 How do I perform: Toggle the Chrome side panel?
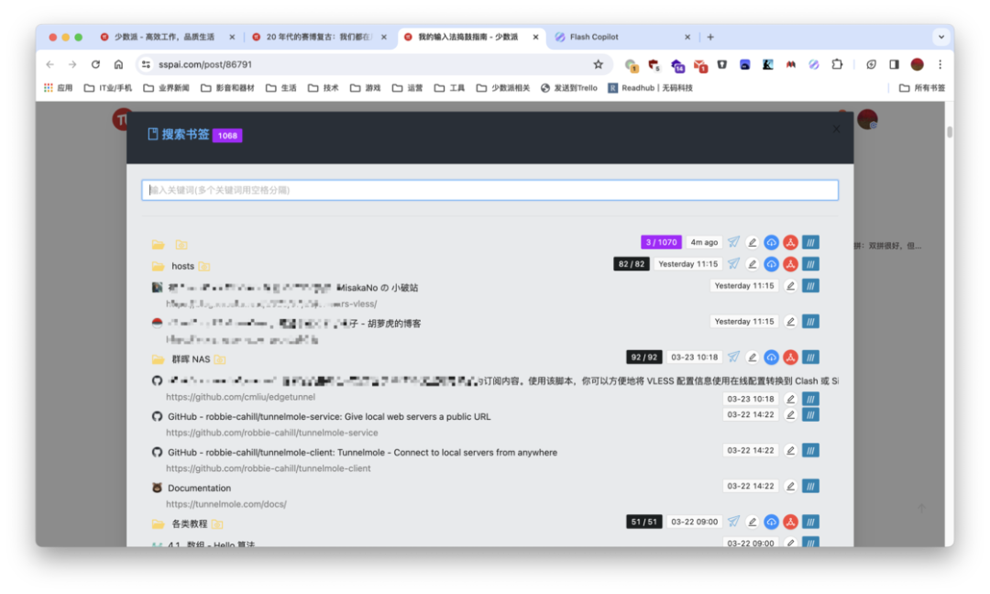coord(894,64)
